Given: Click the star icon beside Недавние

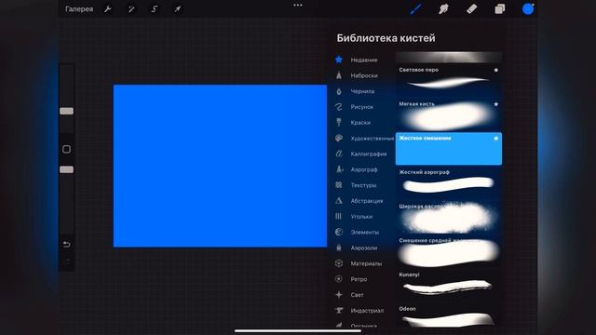Looking at the screenshot, I should pyautogui.click(x=339, y=60).
